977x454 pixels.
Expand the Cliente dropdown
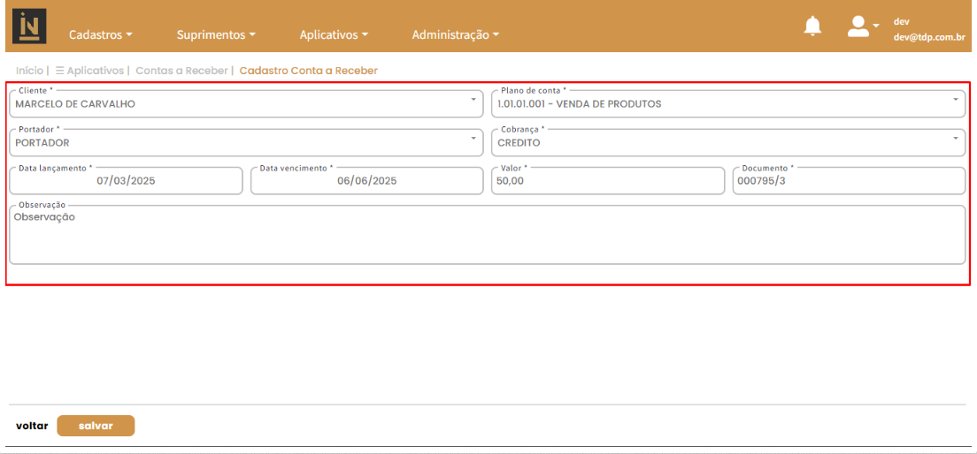[x=473, y=100]
